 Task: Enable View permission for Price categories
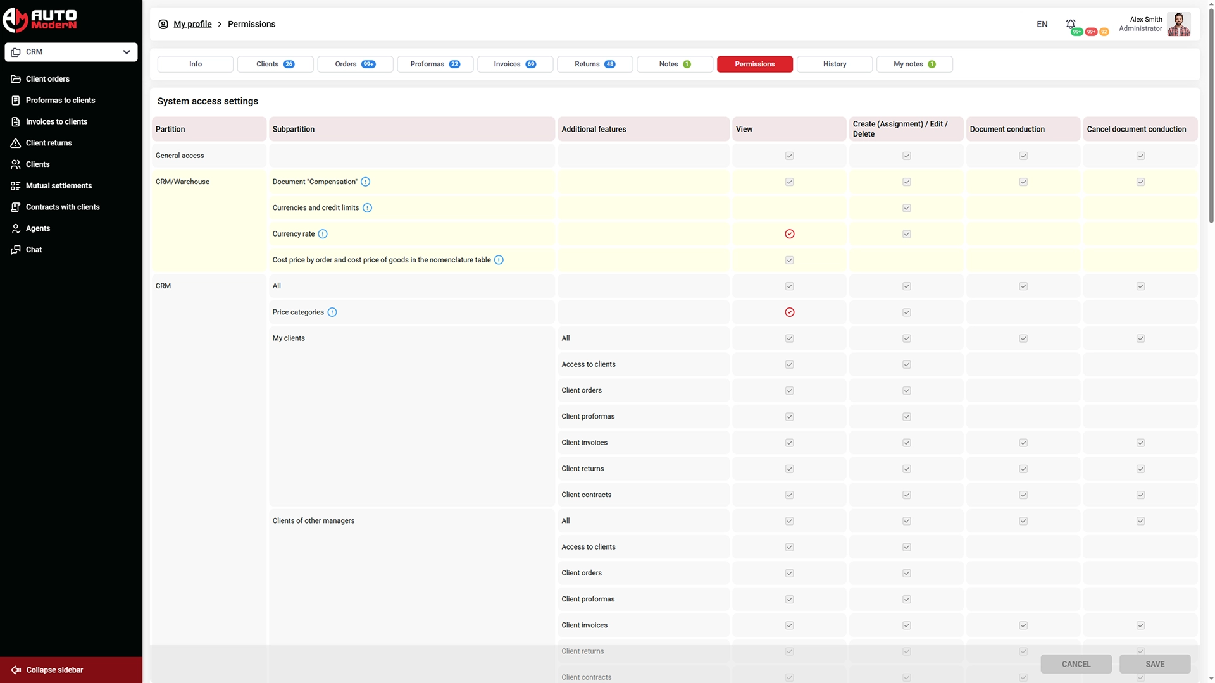(789, 312)
